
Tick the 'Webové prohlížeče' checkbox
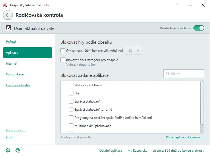point(71,85)
